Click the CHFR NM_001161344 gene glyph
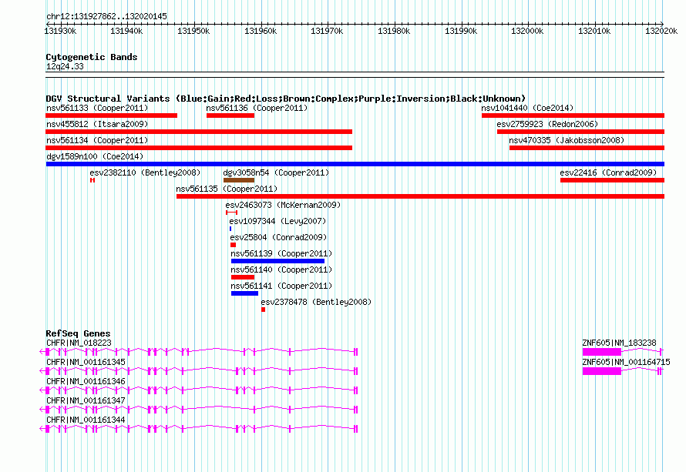The image size is (686, 472). [x=199, y=429]
